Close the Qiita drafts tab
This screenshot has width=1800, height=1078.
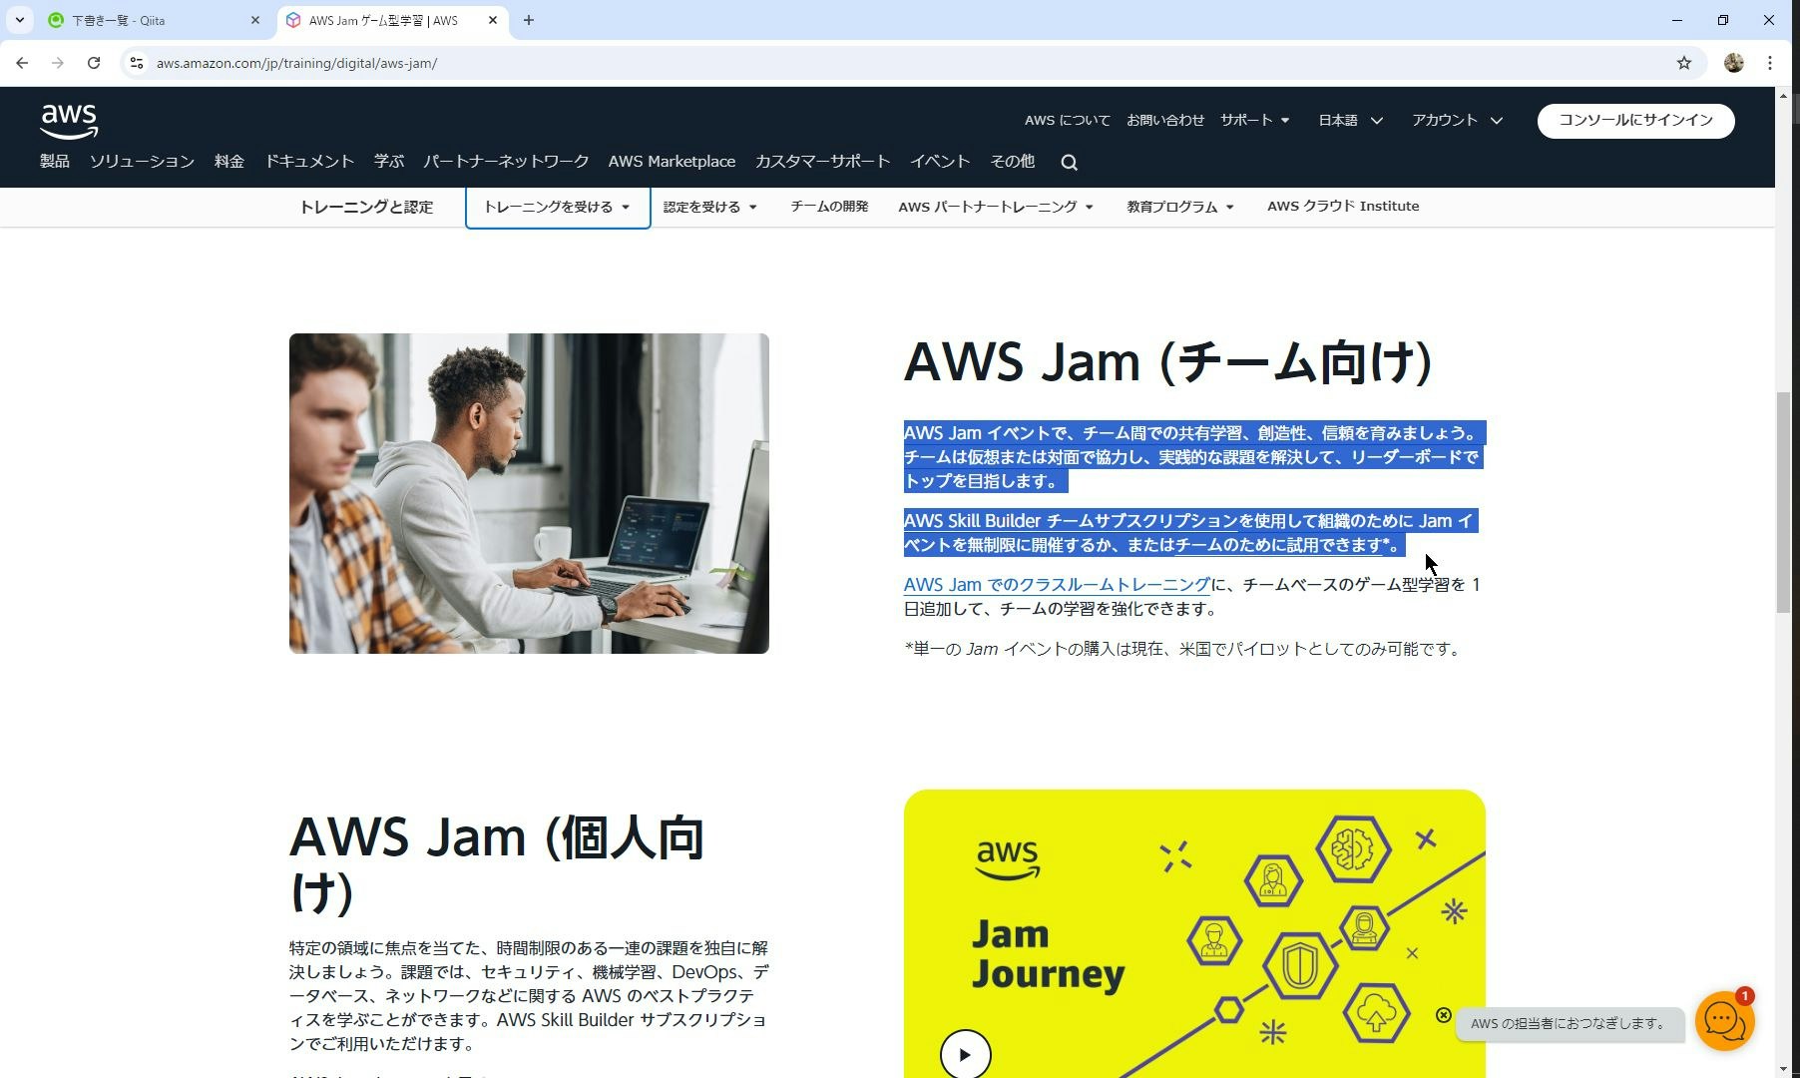click(x=254, y=20)
